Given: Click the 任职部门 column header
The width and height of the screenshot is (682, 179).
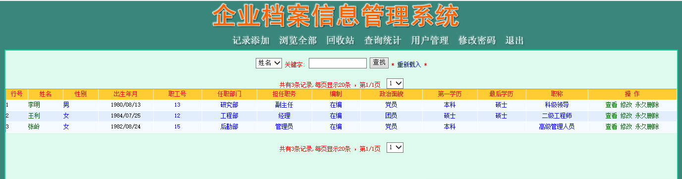Looking at the screenshot, I should (229, 94).
